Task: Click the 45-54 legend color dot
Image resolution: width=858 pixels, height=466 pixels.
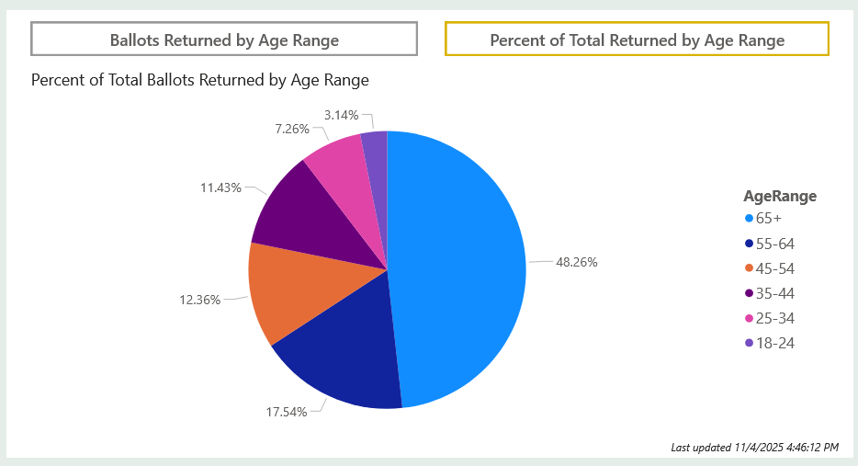Action: click(x=749, y=268)
